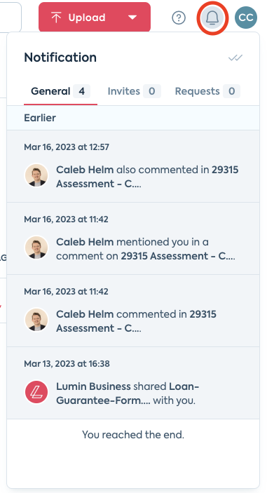Click the Upload button

coord(95,18)
